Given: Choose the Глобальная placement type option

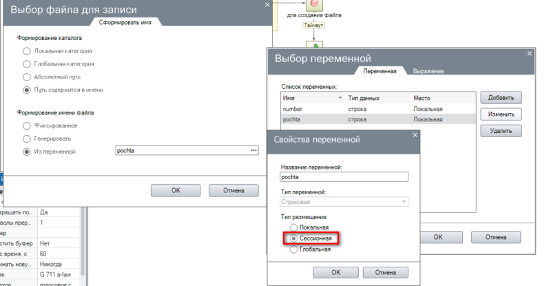Looking at the screenshot, I should (295, 249).
